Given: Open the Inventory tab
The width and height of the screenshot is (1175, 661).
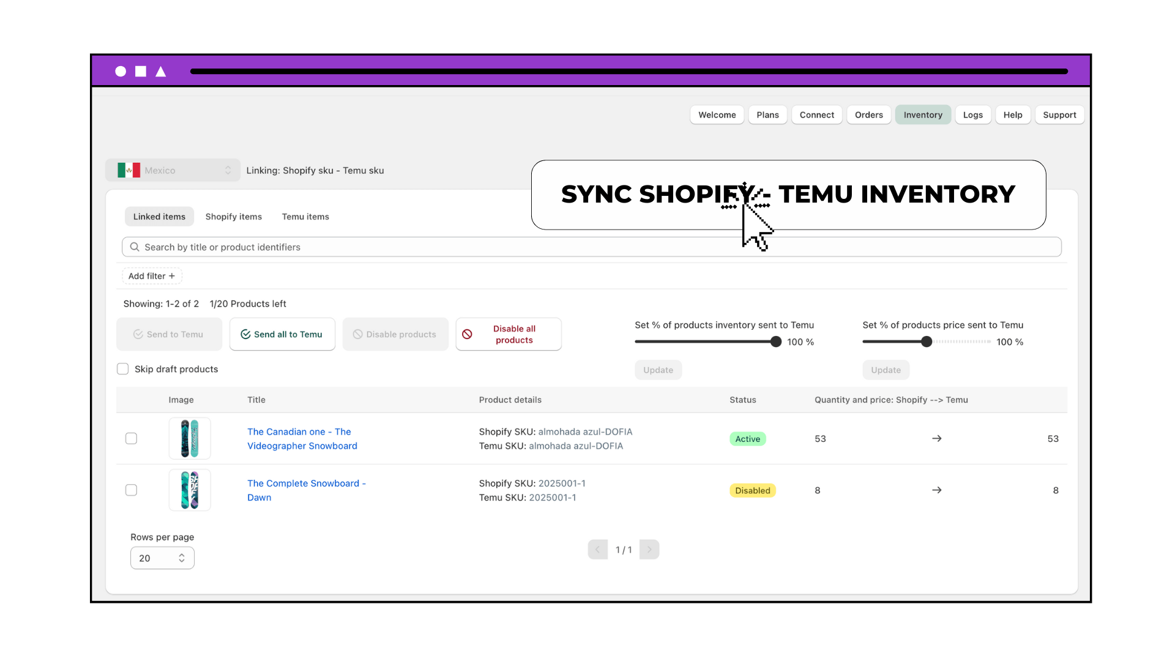Looking at the screenshot, I should coord(923,115).
